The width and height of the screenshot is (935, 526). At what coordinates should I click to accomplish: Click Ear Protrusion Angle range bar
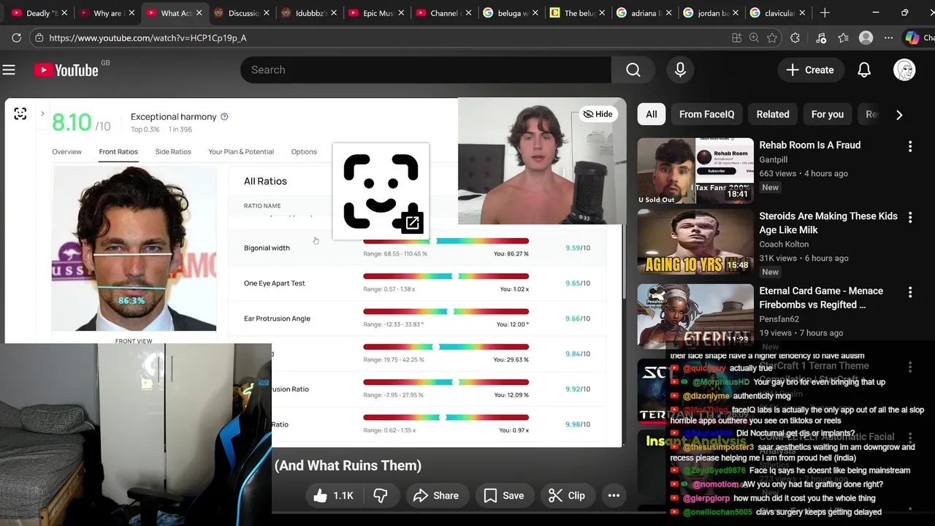pos(446,312)
